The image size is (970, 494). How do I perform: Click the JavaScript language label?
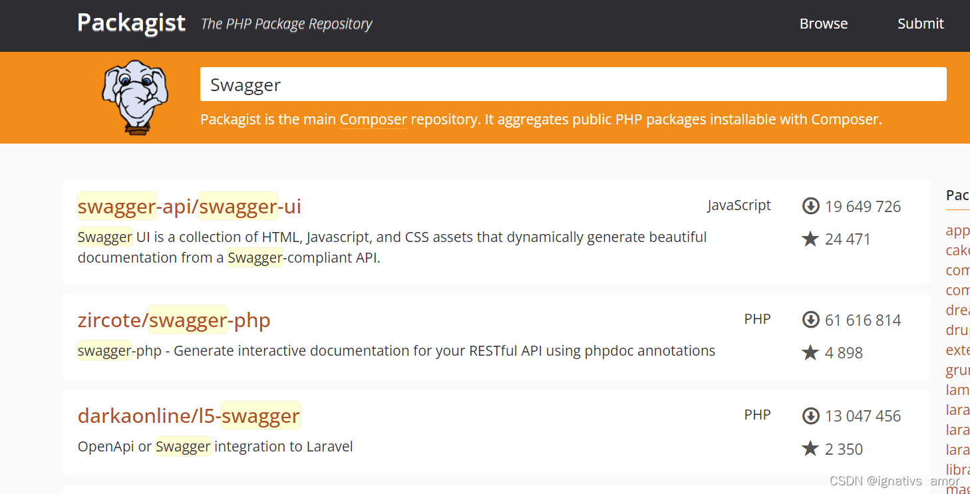pos(739,205)
